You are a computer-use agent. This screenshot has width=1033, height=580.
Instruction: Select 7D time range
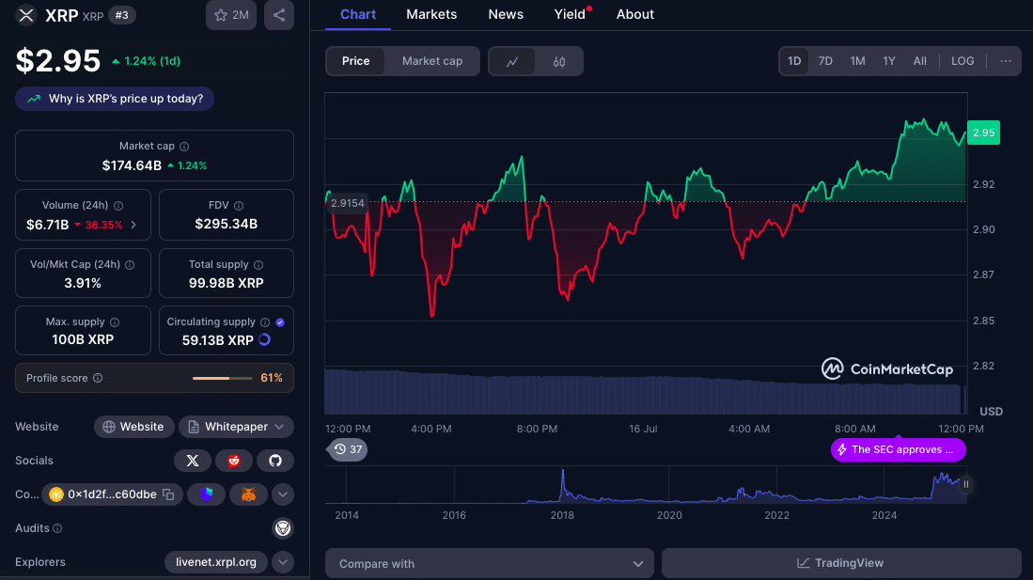click(x=825, y=61)
